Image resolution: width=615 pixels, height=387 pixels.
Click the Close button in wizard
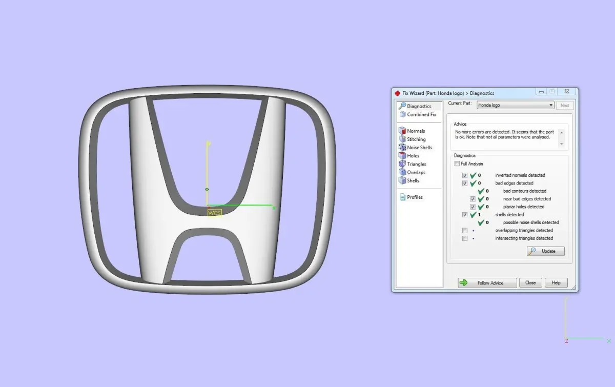530,282
